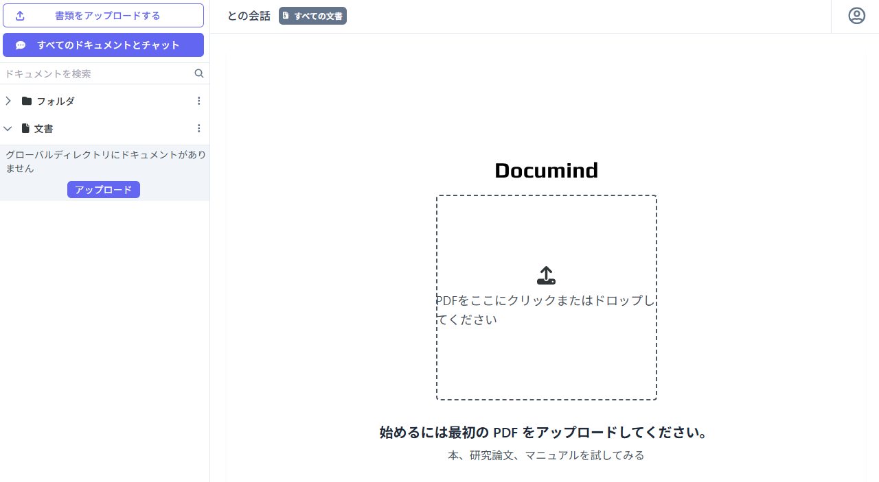Screen dimensions: 879x482
Task: Click the user account icon top right
Action: (x=856, y=15)
